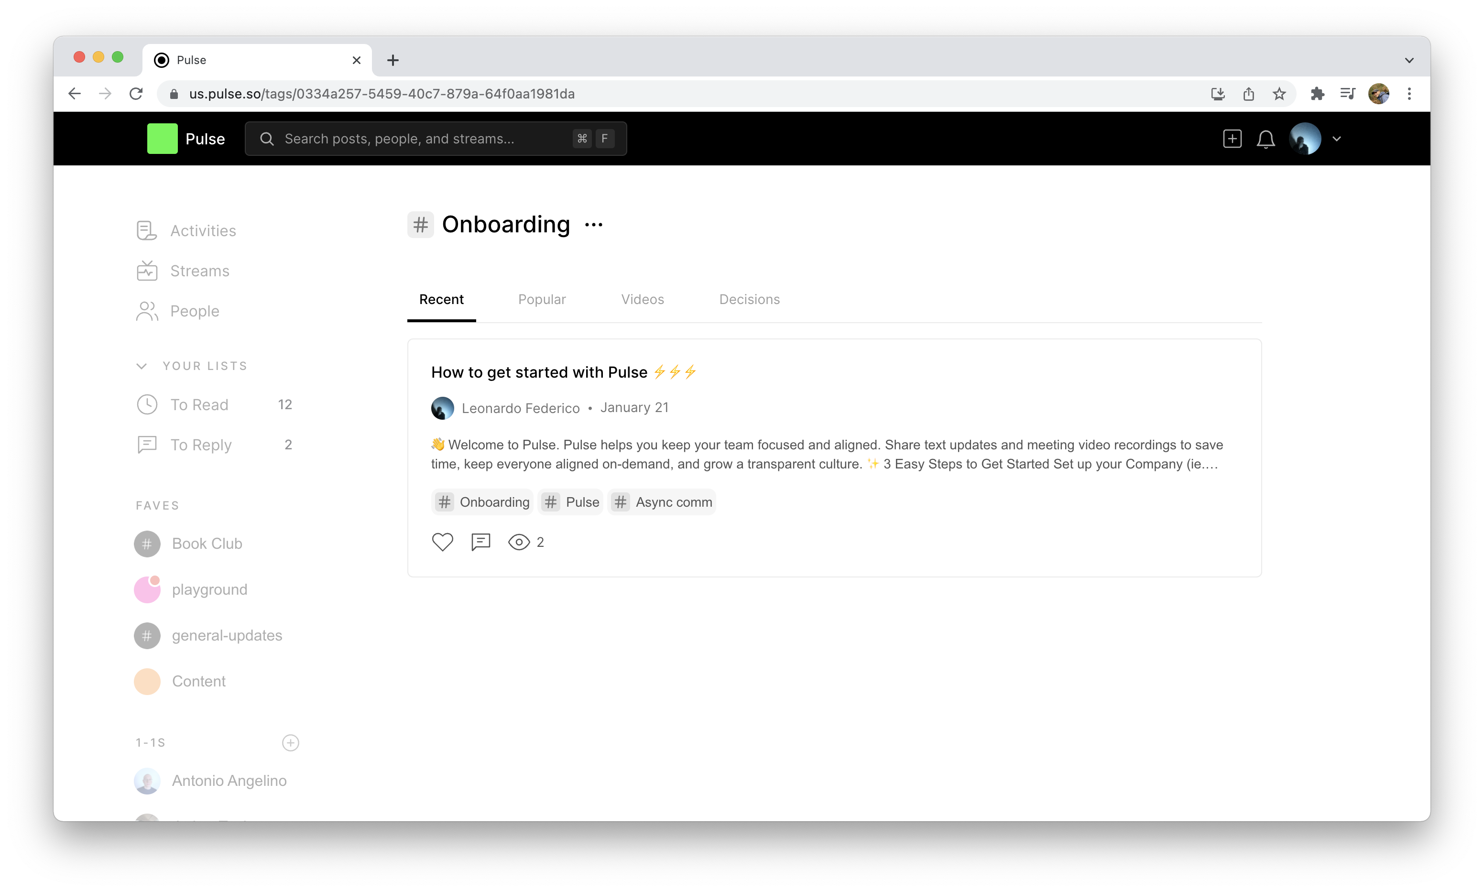Screen dimensions: 1484x892
Task: Click the comment icon on the post
Action: point(480,542)
